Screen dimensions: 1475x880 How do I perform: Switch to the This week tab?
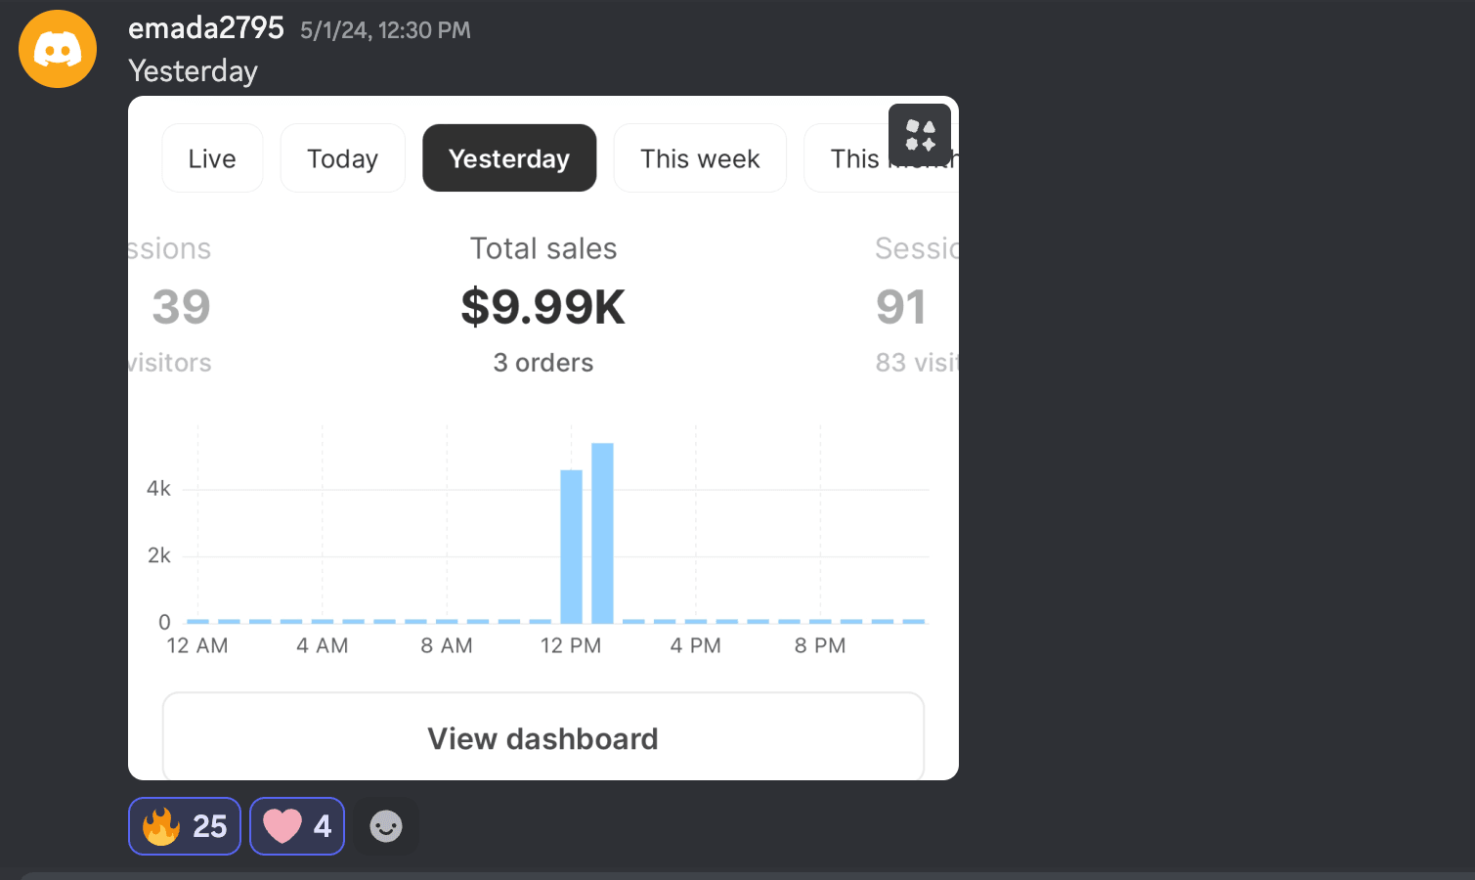click(700, 158)
